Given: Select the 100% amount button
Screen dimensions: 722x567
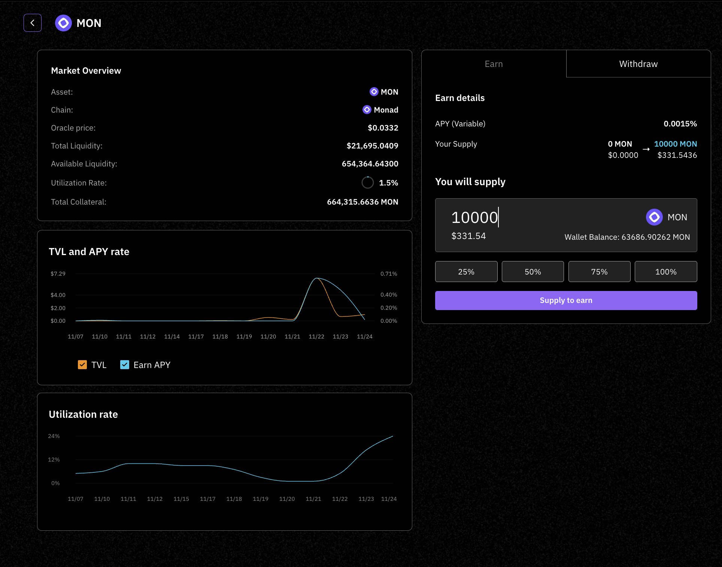Looking at the screenshot, I should coord(665,272).
